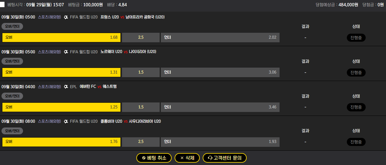
Task: Tick the checkbox beside 베팅시각
Action: (2, 5)
